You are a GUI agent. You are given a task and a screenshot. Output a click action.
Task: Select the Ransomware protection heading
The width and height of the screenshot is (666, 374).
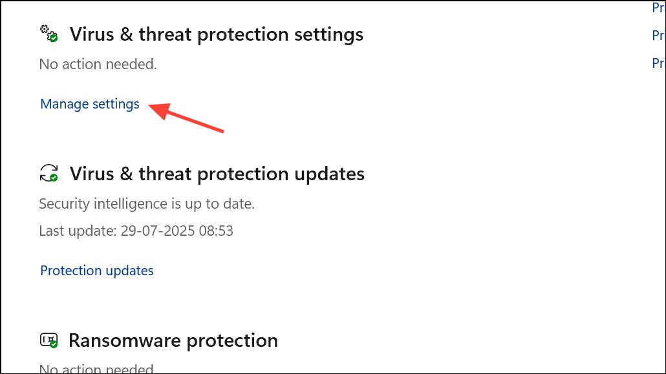click(173, 340)
